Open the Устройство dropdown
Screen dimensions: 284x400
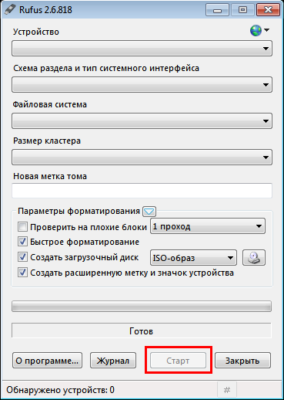tap(142, 48)
